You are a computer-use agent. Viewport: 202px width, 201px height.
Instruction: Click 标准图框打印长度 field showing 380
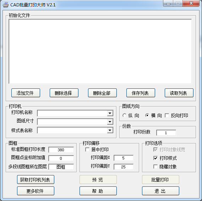(x=61, y=150)
